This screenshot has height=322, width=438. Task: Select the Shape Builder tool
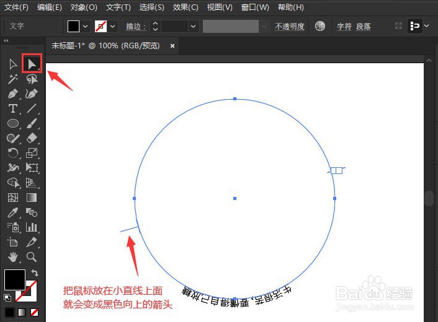(x=13, y=183)
